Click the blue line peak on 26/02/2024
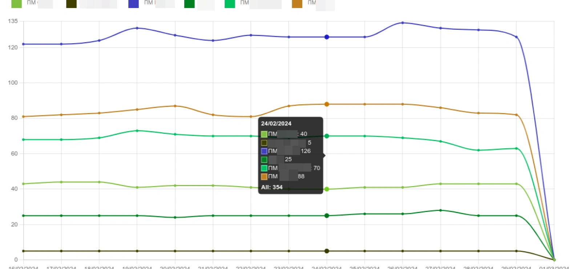 coord(402,23)
